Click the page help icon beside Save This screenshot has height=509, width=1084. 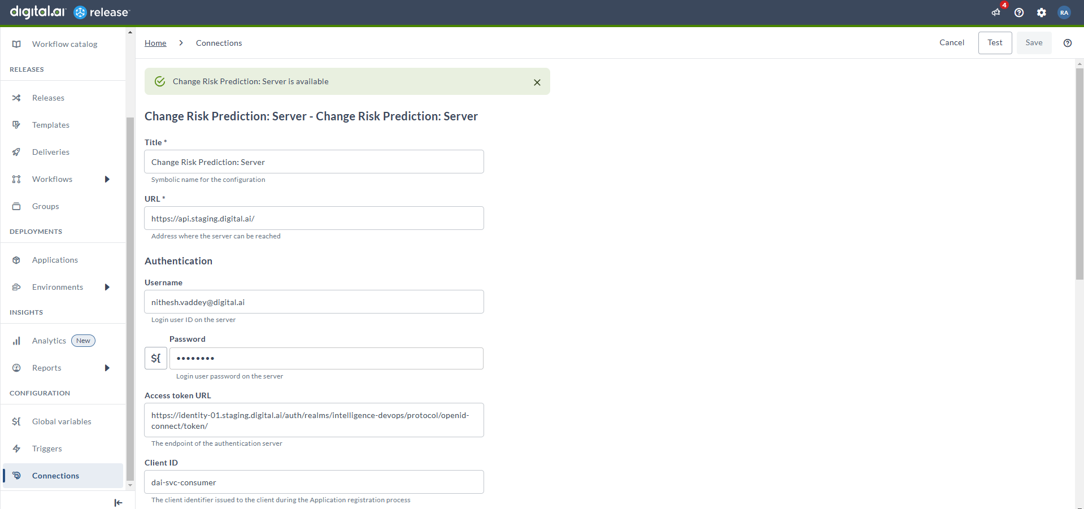[1068, 43]
